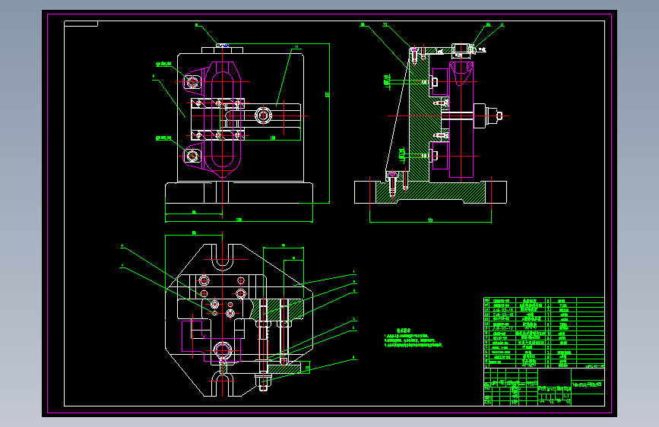The width and height of the screenshot is (659, 427).
Task: Click the horizontal dimension below the section view
Action: pos(430,220)
